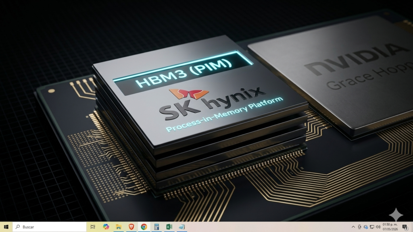Open the Windows Start menu
This screenshot has width=413, height=232.
point(6,227)
